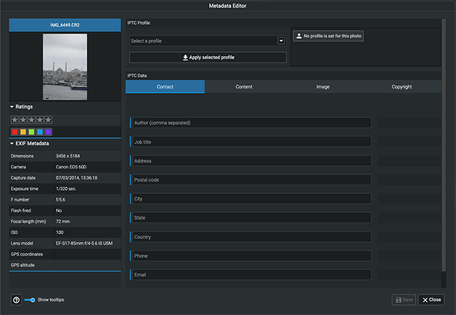456x315 pixels.
Task: Collapse the Ratings section
Action: coord(12,107)
